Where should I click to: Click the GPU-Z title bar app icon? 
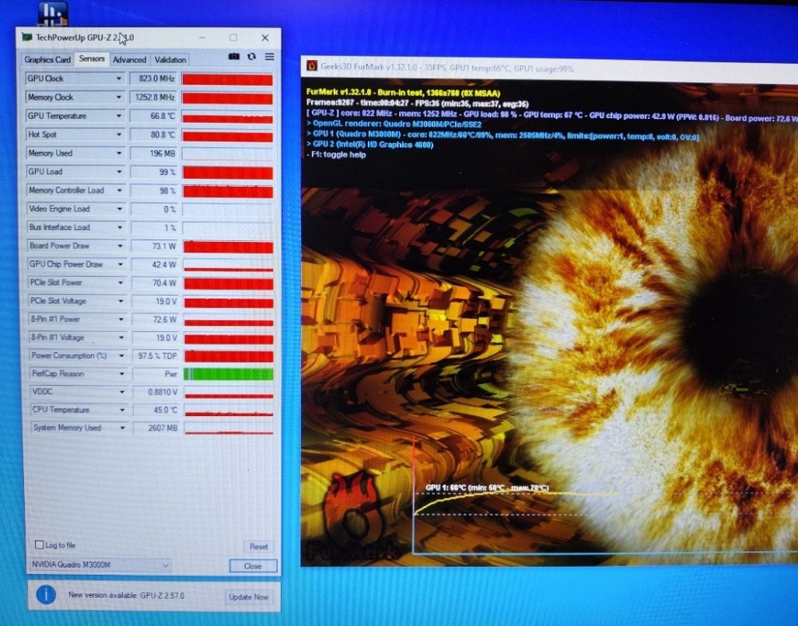pos(27,38)
